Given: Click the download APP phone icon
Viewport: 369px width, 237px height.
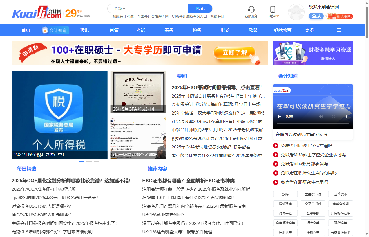Looking at the screenshot, I should (x=273, y=10).
